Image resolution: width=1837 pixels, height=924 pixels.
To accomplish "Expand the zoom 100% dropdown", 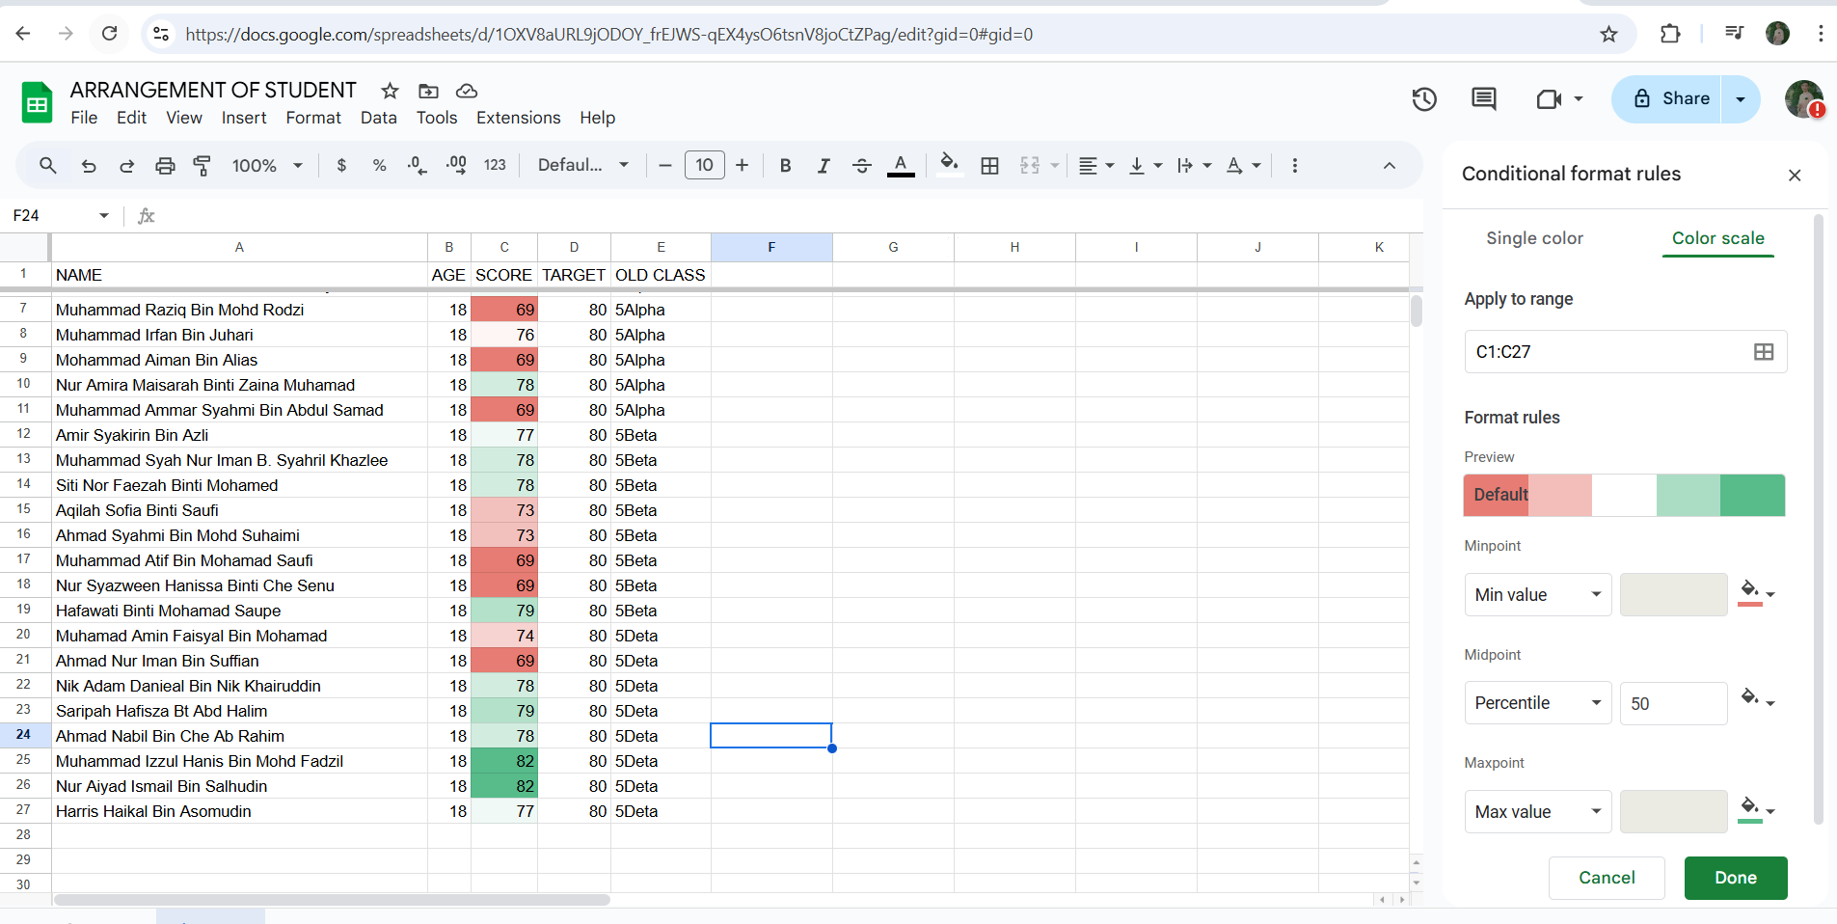I will (x=267, y=165).
